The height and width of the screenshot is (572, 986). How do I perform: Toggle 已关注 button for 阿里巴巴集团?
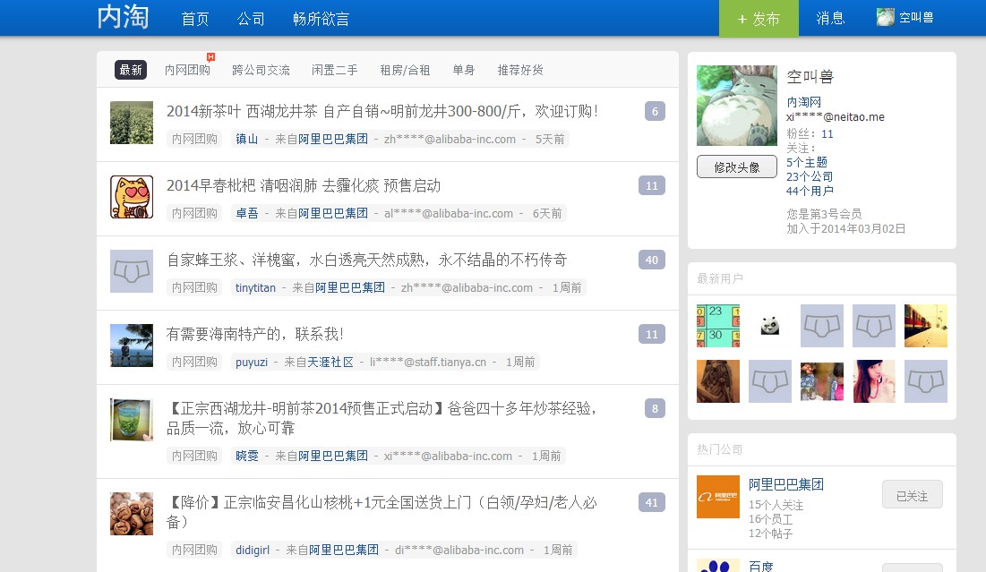click(913, 496)
